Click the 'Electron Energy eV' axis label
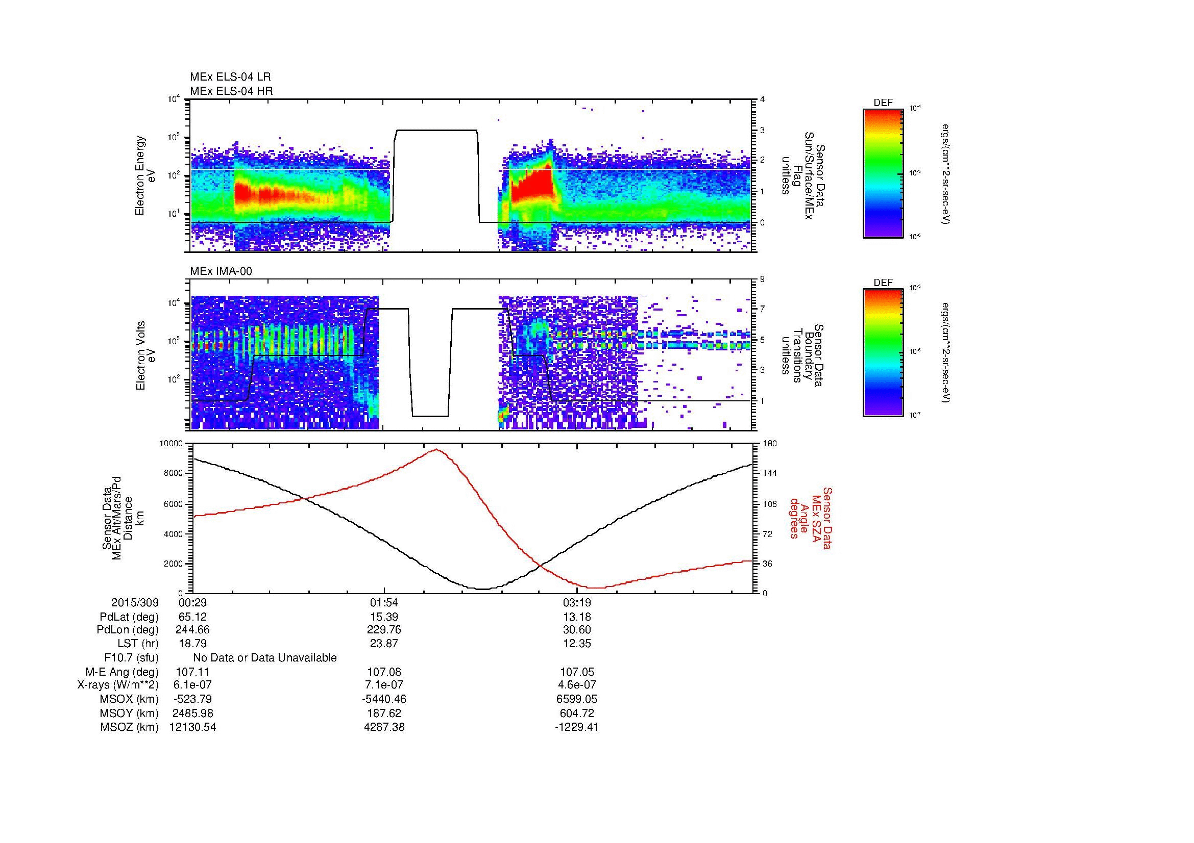Image resolution: width=1194 pixels, height=843 pixels. click(x=145, y=176)
